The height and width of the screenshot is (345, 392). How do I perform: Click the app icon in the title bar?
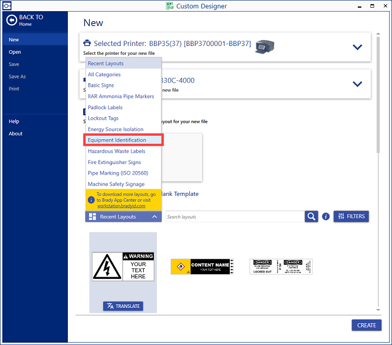[x=7, y=5]
